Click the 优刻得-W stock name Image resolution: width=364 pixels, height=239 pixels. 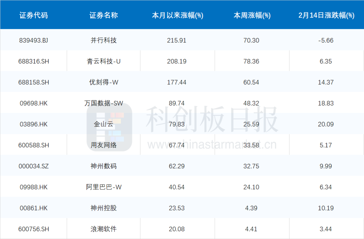click(x=103, y=82)
